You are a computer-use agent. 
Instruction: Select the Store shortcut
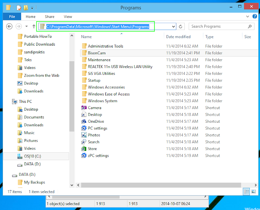(x=92, y=149)
